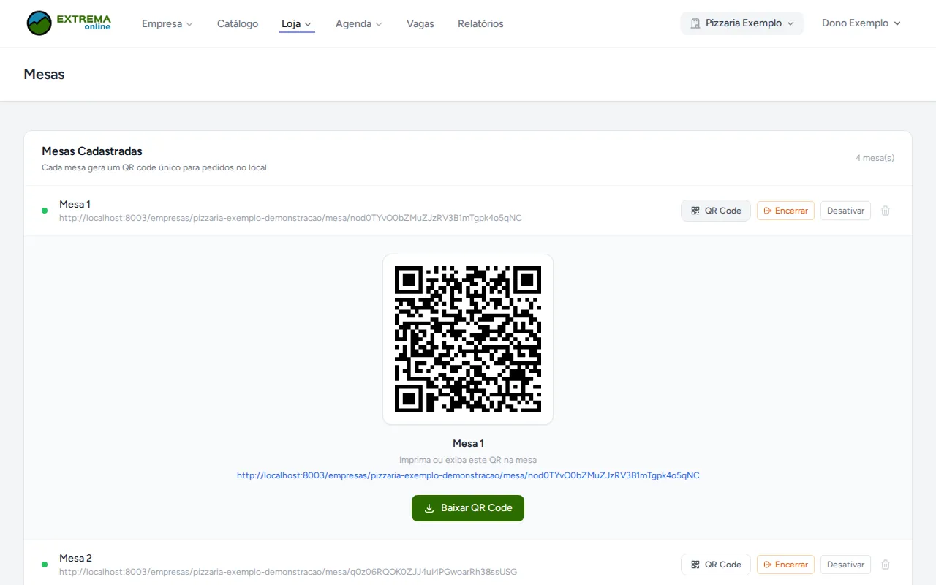Click the Extrema Online logo
Screen dimensions: 936x585
tap(69, 23)
